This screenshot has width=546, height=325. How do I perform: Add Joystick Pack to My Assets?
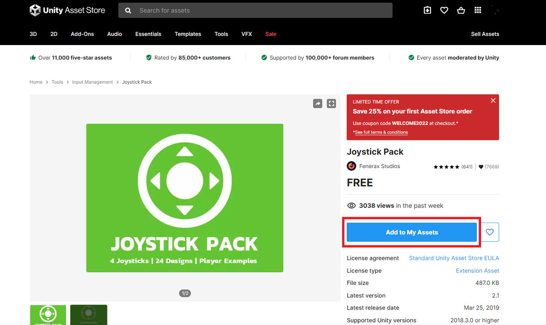tap(411, 232)
